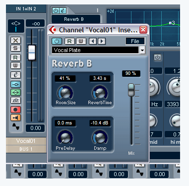Click the 3393 EQ frequency value
This screenshot has width=189, height=186.
[173, 104]
